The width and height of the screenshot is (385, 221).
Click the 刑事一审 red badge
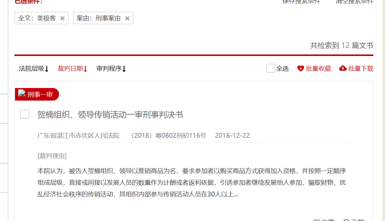pos(40,95)
